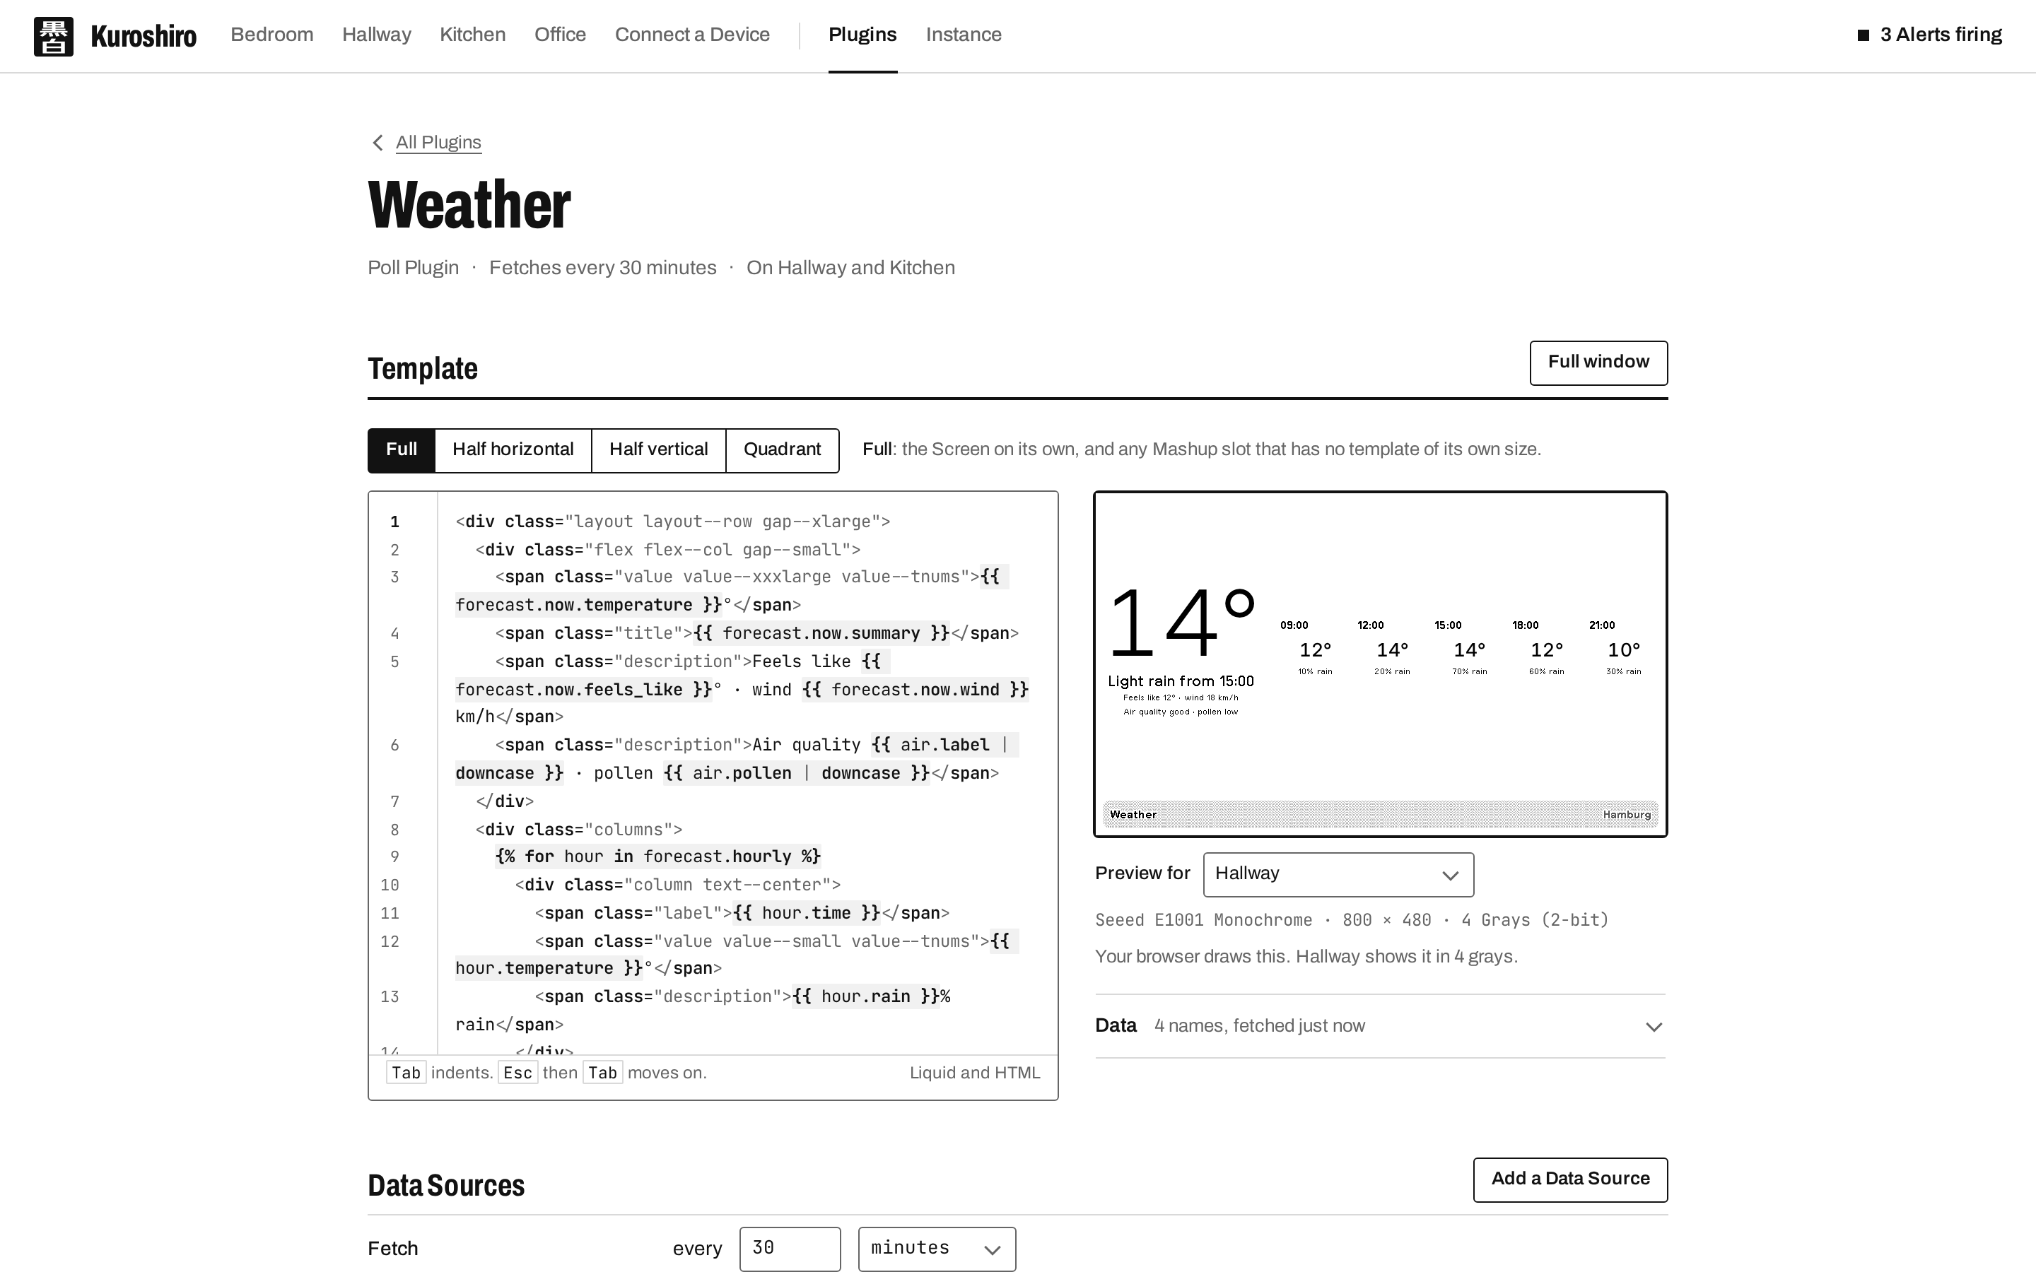Click the 'Poll Plugin' label
The height and width of the screenshot is (1272, 2036).
pos(413,269)
